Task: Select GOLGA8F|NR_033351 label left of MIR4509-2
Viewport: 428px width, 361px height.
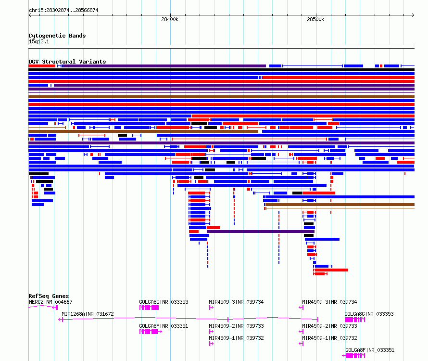Action: coord(164,326)
